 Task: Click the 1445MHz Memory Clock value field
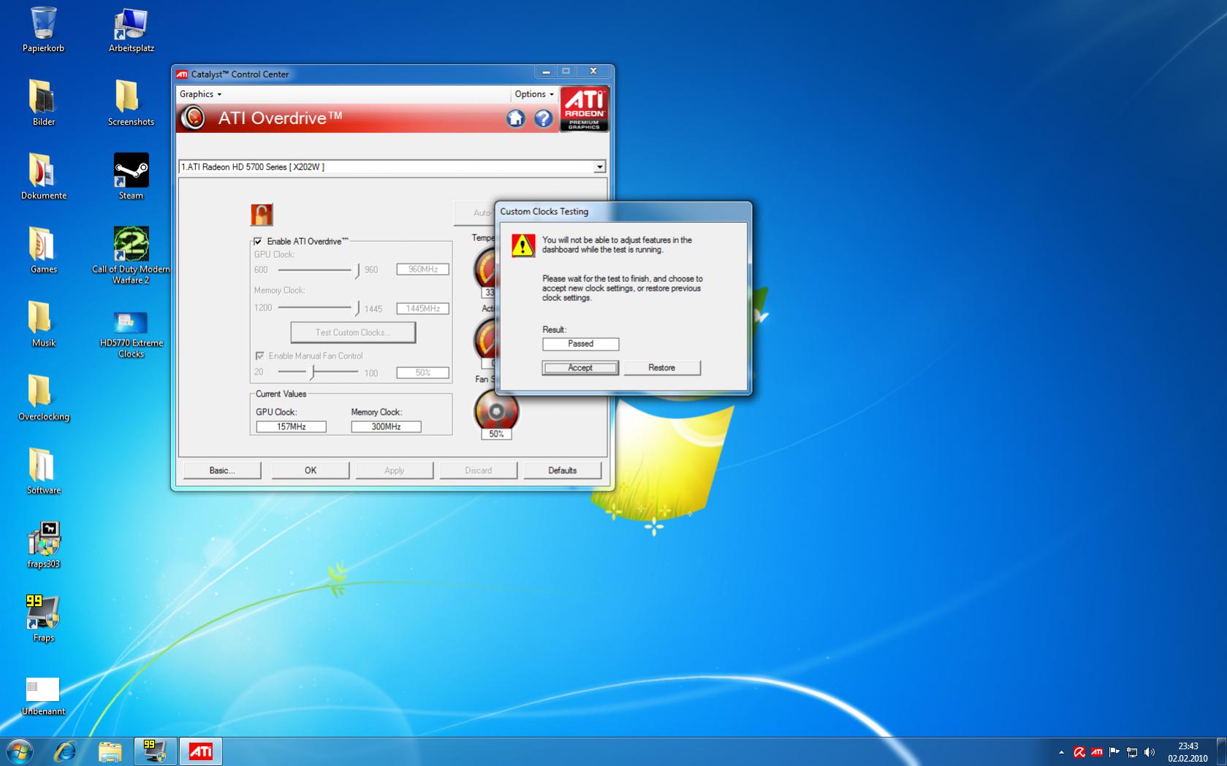[x=422, y=308]
